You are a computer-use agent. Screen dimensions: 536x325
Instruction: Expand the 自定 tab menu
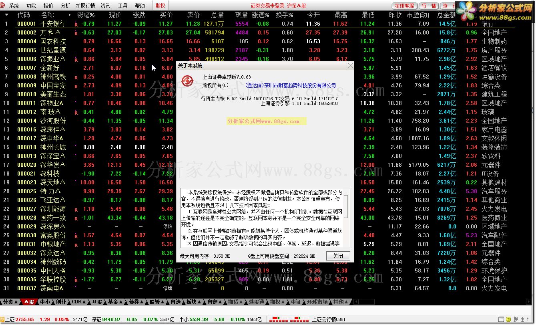(x=220, y=302)
